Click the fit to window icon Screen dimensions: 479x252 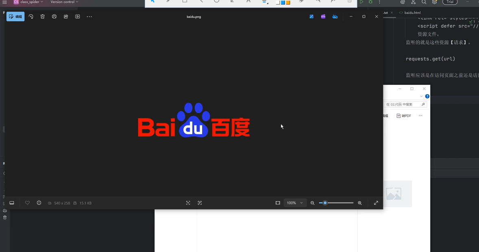(278, 203)
